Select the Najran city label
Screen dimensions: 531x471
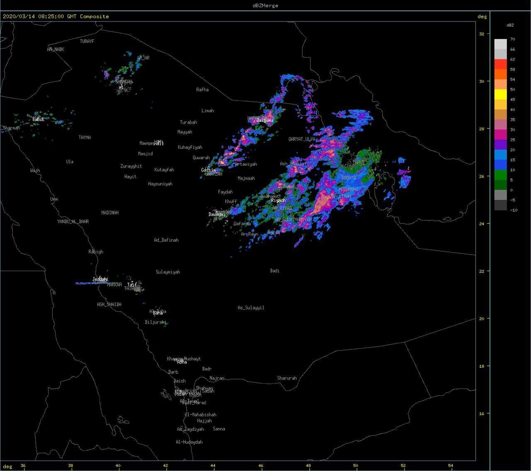tap(217, 378)
